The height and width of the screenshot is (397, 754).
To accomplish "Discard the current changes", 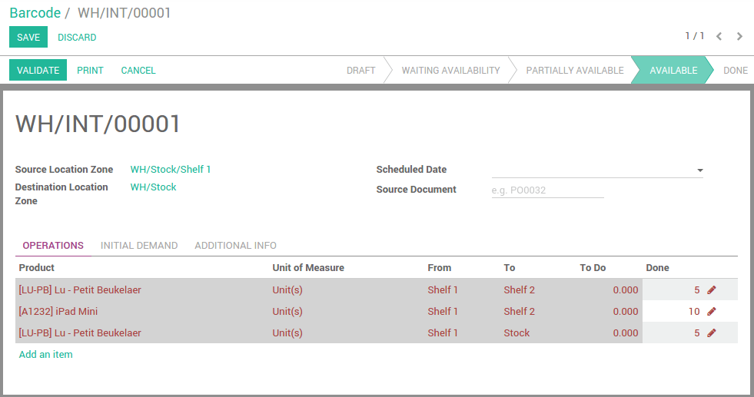I will click(77, 37).
